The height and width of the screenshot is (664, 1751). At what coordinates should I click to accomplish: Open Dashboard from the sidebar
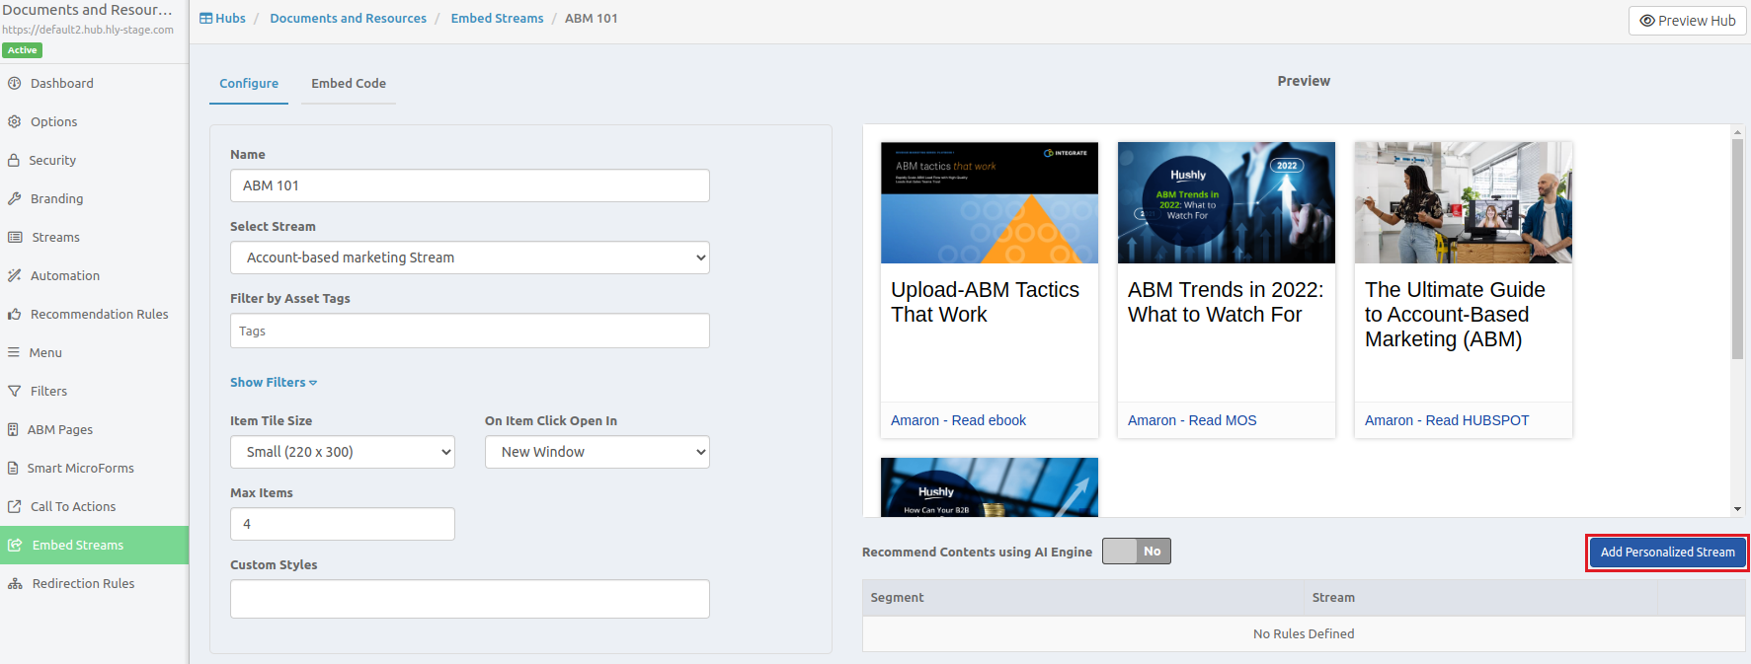[x=94, y=84]
